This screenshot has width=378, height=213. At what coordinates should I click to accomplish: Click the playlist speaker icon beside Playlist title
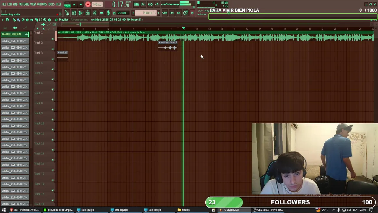coord(56,20)
